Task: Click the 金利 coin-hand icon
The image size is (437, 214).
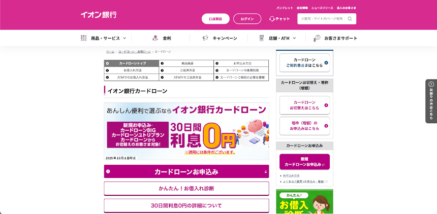Action: point(155,38)
